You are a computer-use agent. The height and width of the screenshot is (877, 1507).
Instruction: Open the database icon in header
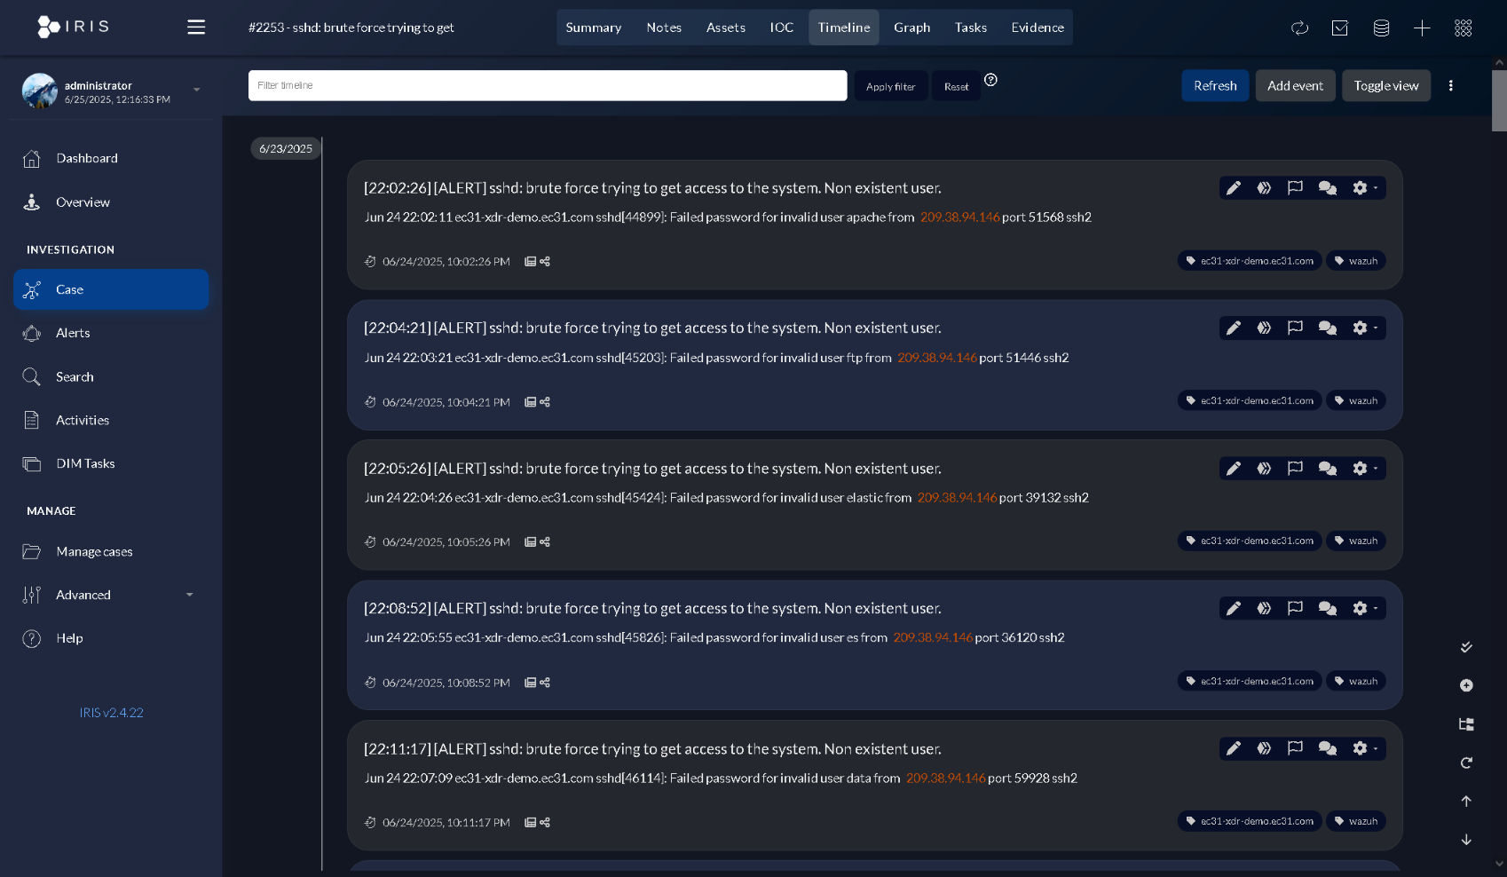coord(1381,28)
